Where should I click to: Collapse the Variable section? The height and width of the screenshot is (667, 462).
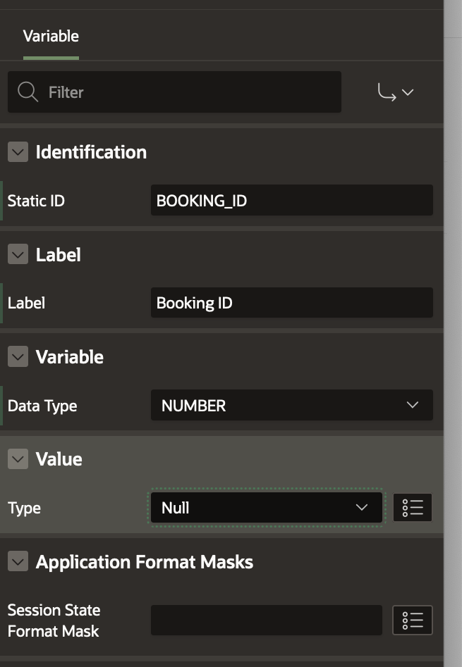pos(18,357)
